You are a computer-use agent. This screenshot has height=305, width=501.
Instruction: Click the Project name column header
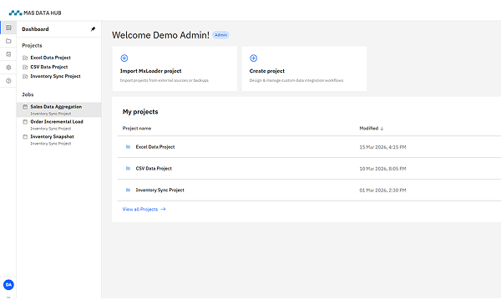[x=137, y=128]
